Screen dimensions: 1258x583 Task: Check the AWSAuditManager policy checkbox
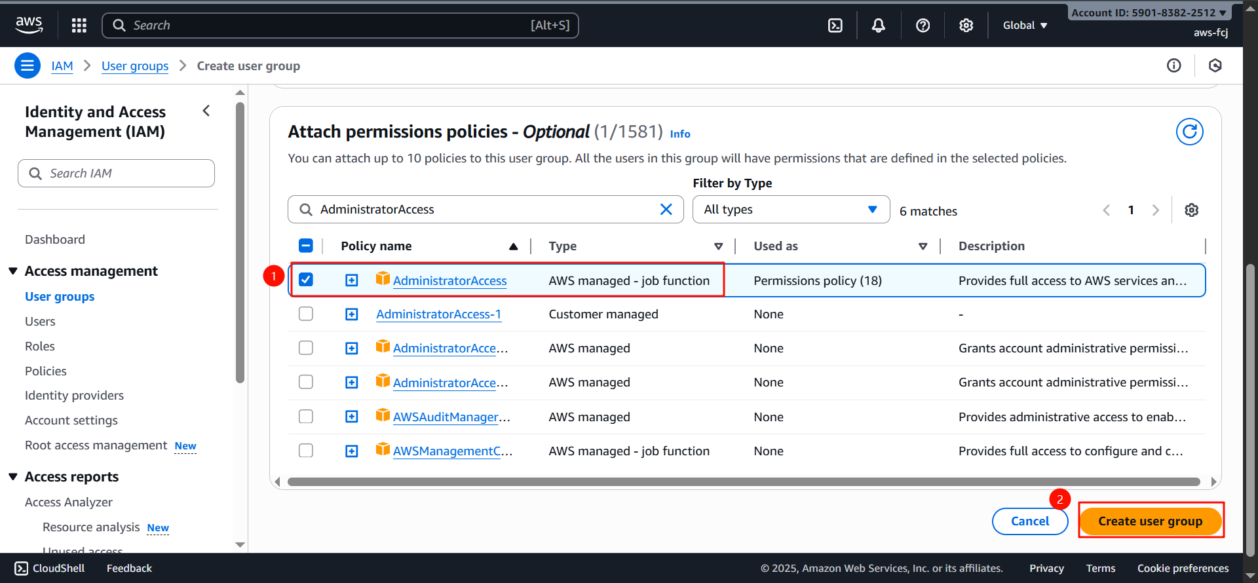point(306,417)
